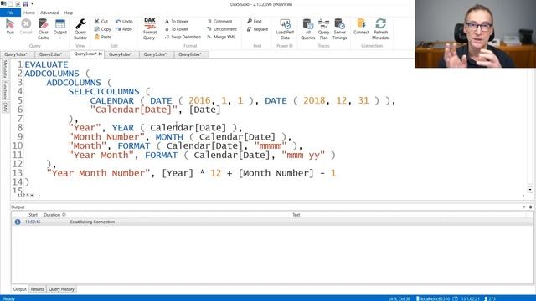Screen dimensions: 536x301
Task: Show the Query History tab
Action: [x=61, y=289]
